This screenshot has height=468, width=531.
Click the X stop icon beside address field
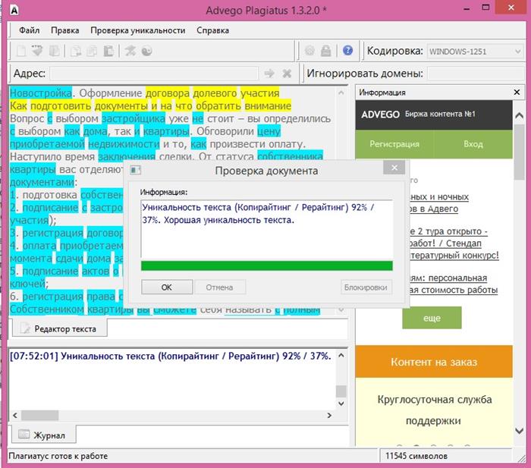[x=287, y=73]
